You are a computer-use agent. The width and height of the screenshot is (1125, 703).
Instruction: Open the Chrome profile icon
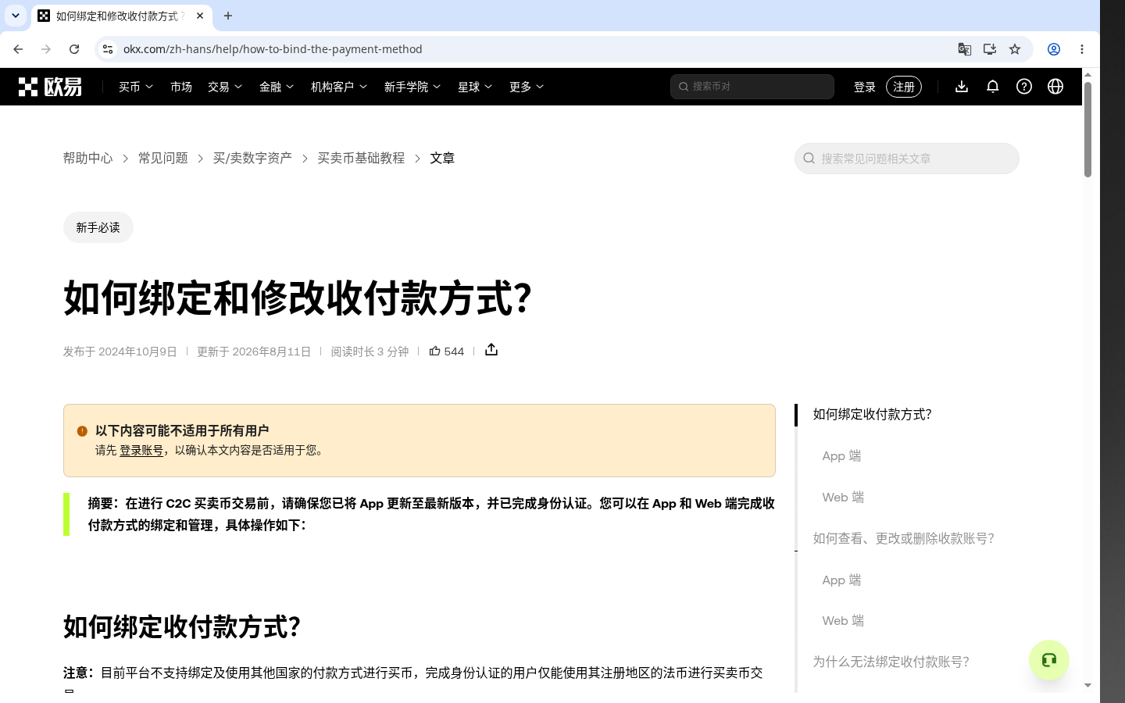1054,49
